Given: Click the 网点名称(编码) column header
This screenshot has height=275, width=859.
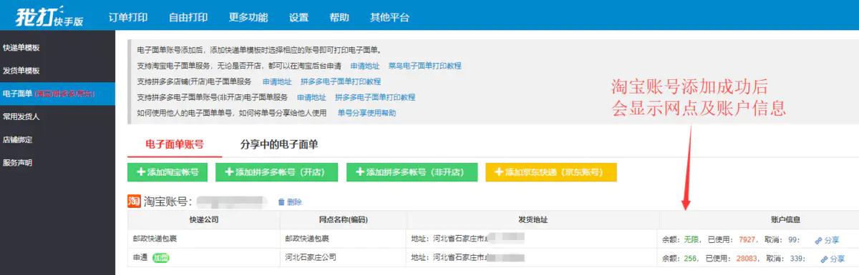Looking at the screenshot, I should 343,221.
